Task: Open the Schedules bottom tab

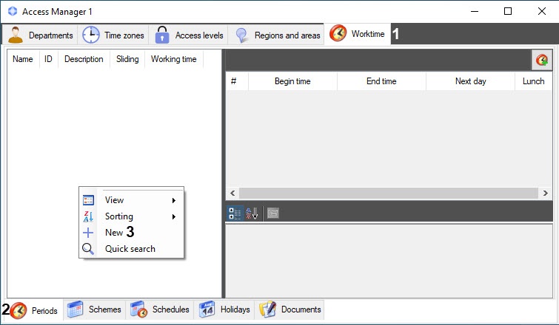Action: point(160,309)
